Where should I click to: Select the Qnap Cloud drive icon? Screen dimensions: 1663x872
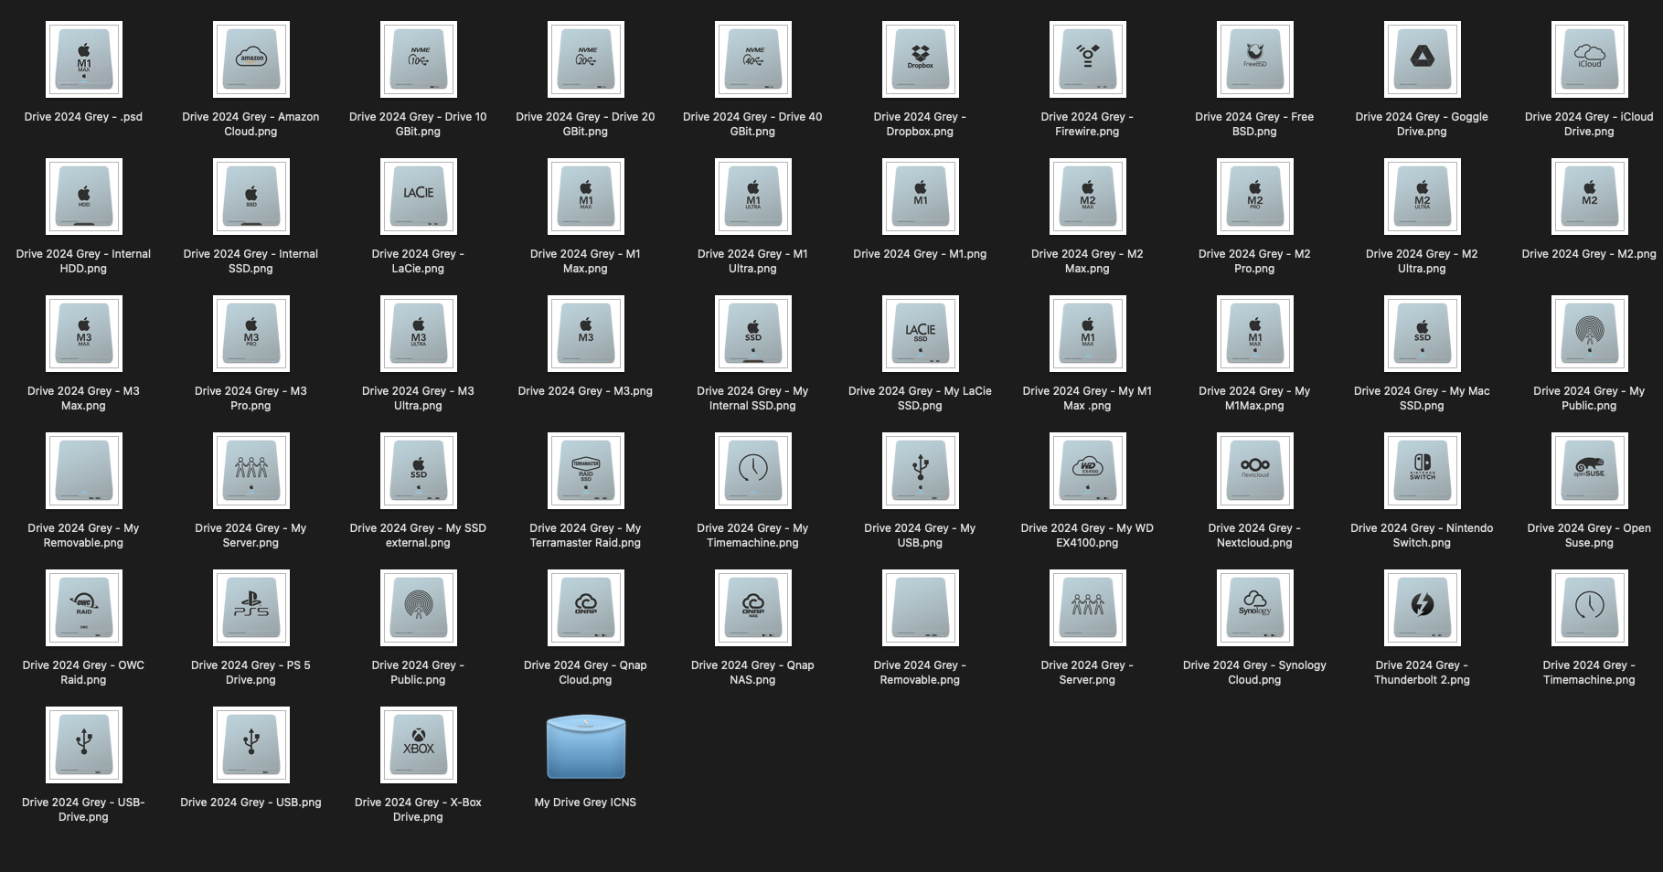585,608
